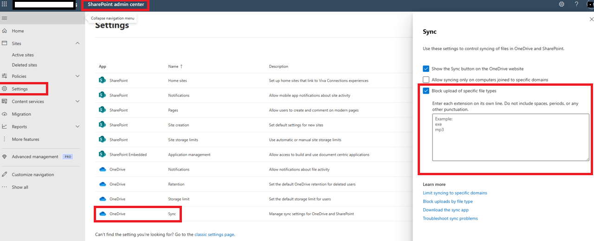The height and width of the screenshot is (241, 594).
Task: Open Limit syncing to specific domains link
Action: click(x=455, y=193)
